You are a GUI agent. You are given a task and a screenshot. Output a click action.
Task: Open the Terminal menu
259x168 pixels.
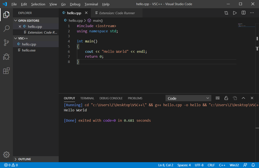[91, 4]
